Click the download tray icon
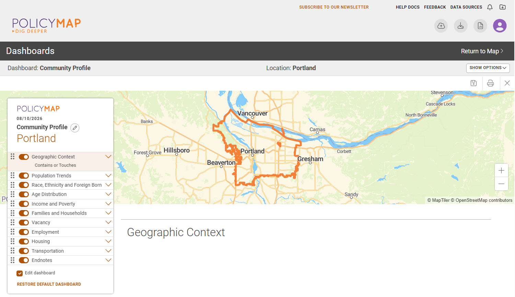 coord(461,26)
